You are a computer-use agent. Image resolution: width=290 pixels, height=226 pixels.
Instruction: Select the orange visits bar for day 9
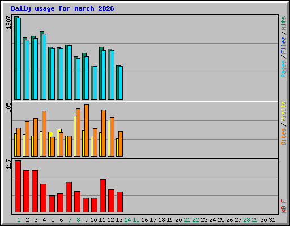click(87, 131)
